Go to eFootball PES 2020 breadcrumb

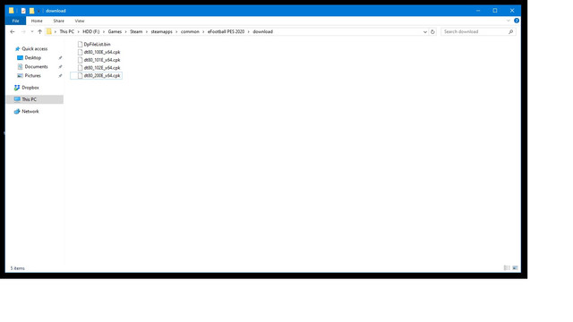pyautogui.click(x=226, y=32)
